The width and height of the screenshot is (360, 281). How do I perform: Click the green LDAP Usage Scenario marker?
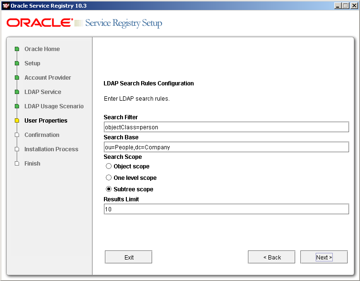(x=17, y=106)
